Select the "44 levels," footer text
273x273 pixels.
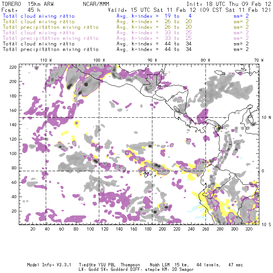click(208, 265)
